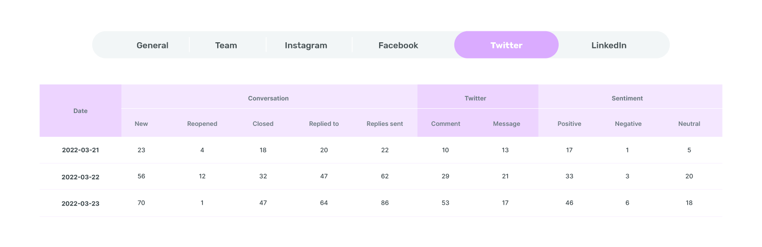Screen dimensions: 762x247
Task: Click the Date column header
Action: click(80, 111)
